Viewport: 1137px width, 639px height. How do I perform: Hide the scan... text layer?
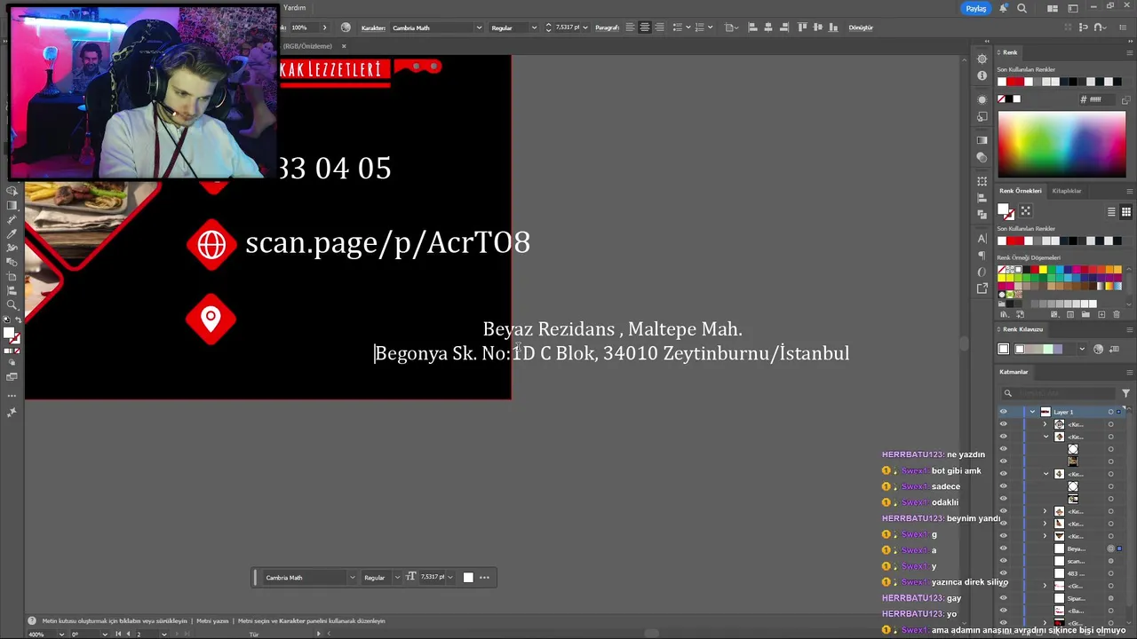point(1004,561)
